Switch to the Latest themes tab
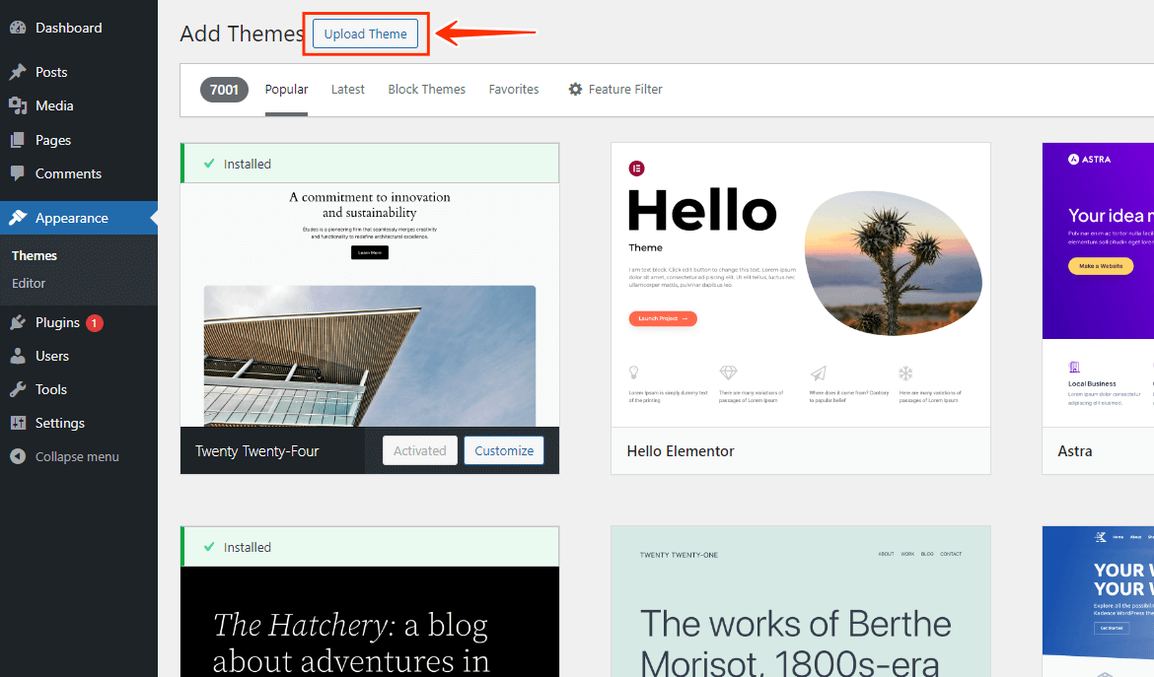Screen dimensions: 1154x677 click(x=347, y=89)
